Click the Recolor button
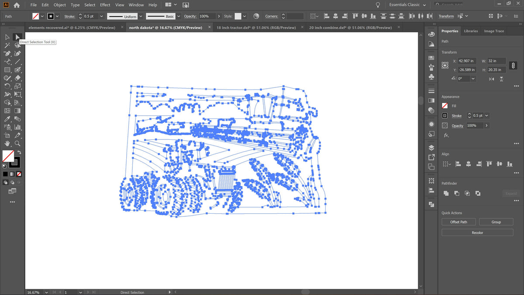524x295 pixels. click(477, 233)
